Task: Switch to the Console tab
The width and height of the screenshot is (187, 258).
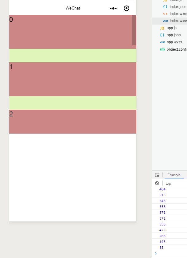Action: pyautogui.click(x=174, y=175)
